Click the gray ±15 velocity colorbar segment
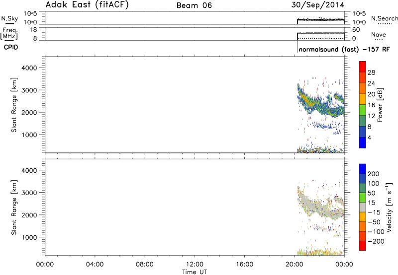Viewport: 398px width, 275px height. pos(363,207)
